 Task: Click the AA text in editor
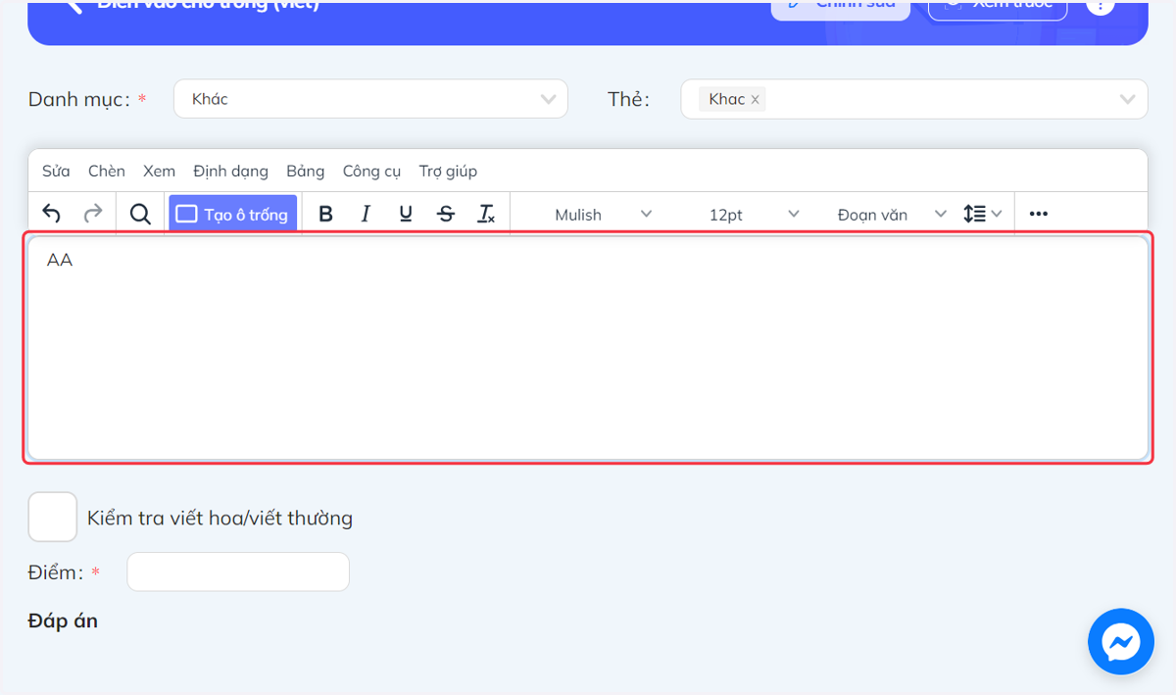60,261
